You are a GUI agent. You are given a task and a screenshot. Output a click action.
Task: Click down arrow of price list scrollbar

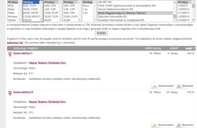(193, 20)
